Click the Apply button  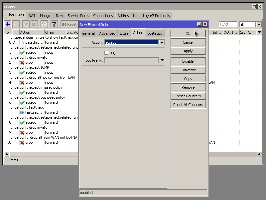point(188,51)
